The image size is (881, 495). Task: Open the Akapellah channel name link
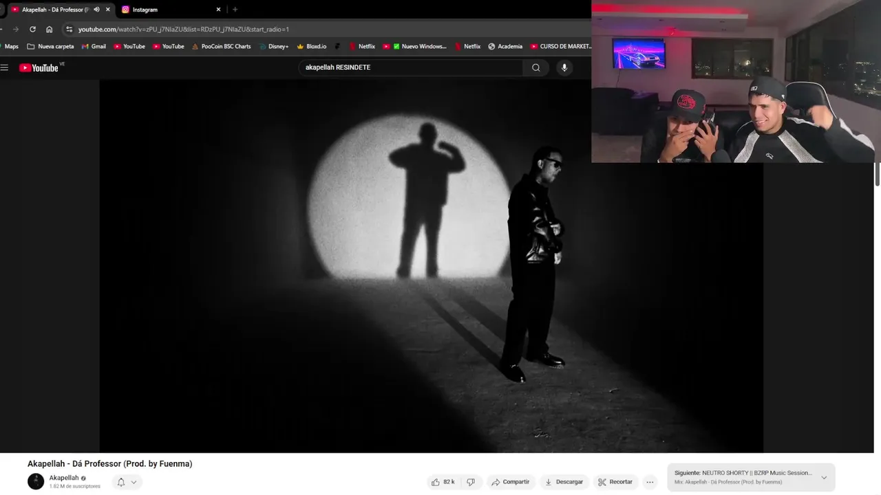coord(64,478)
